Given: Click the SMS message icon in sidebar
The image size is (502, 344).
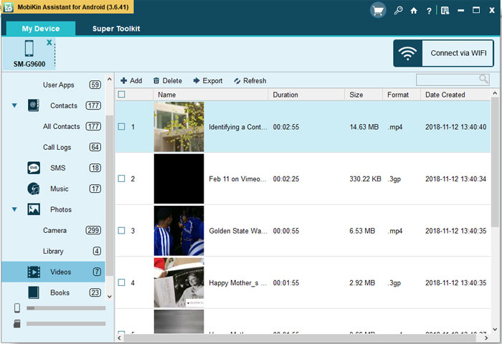Looking at the screenshot, I should tap(34, 168).
